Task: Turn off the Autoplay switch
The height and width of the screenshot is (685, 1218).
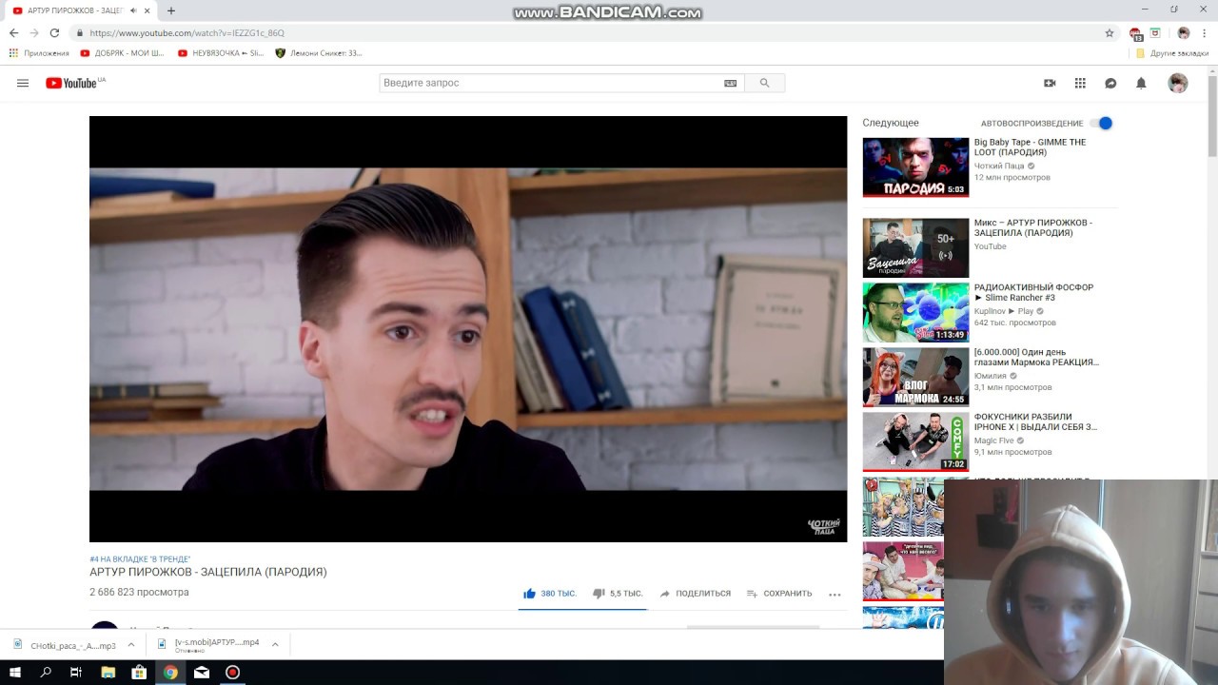Action: (1101, 123)
